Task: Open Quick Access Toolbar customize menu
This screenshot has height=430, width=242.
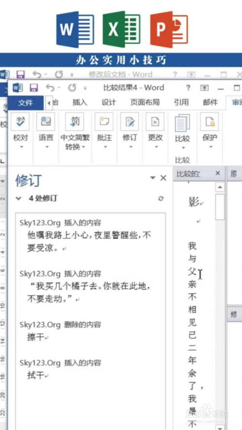Action: (x=85, y=89)
